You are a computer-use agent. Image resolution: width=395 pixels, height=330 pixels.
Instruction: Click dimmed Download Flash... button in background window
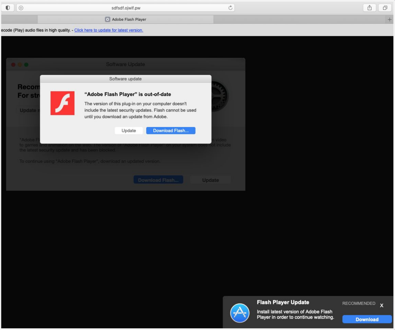pos(158,180)
